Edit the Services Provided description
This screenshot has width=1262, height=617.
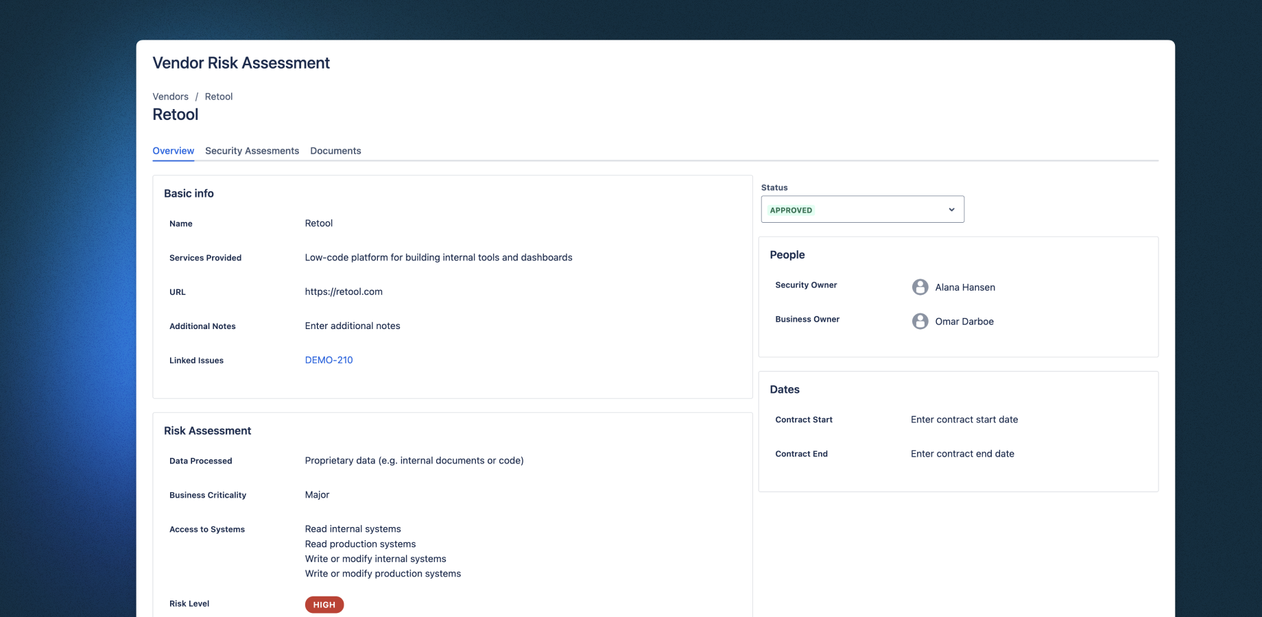[x=438, y=258]
